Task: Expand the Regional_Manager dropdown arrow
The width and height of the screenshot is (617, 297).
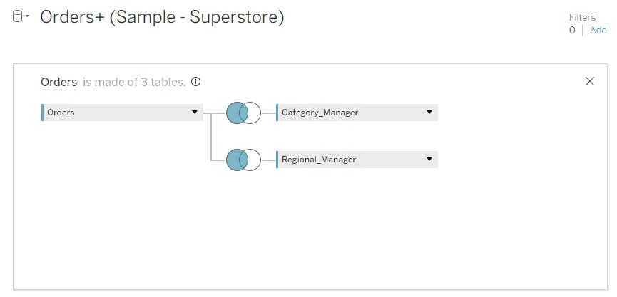Action: click(429, 160)
